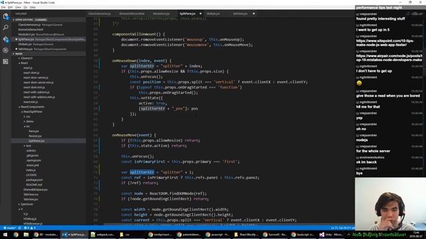The height and width of the screenshot is (239, 426).
Task: Switch to the TabView.jsx editor tab
Action: (x=240, y=13)
